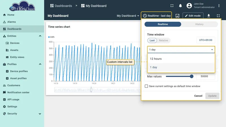Expand the Security section chevron
Viewport: 226px width, 127px height.
click(x=40, y=114)
